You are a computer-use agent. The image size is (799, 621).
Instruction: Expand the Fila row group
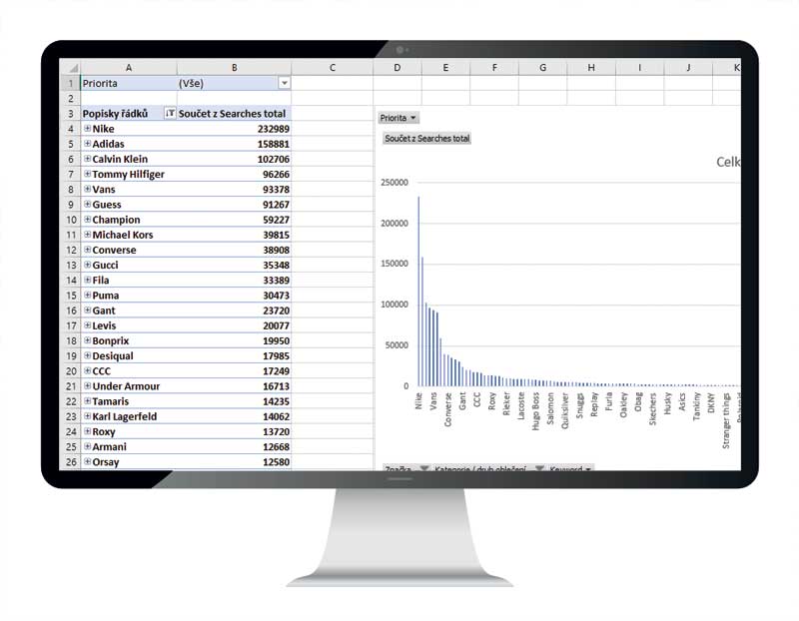coord(87,280)
